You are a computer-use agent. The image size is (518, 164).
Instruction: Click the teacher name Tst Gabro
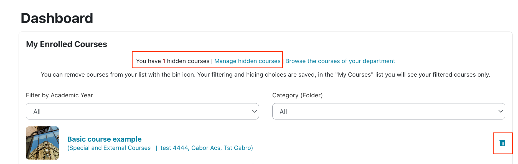(238, 148)
